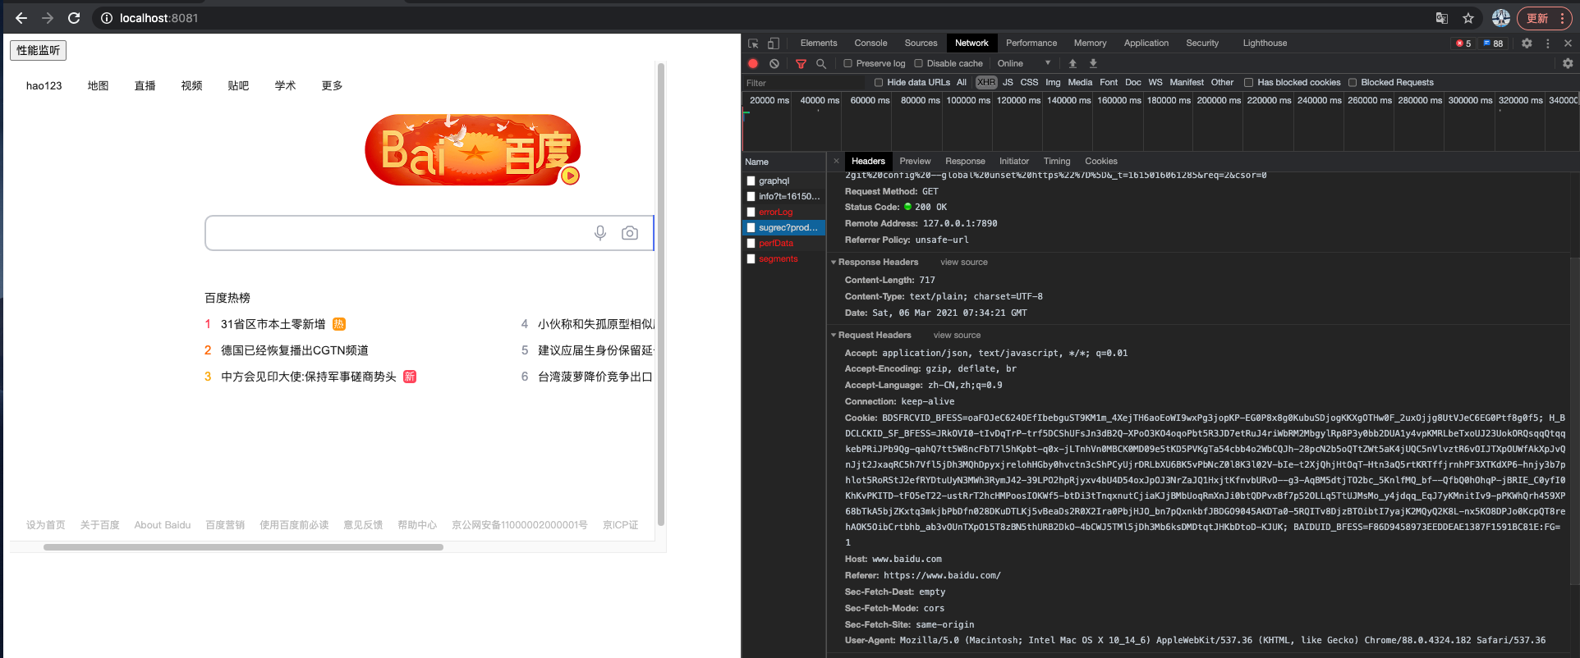The width and height of the screenshot is (1580, 658).
Task: Import a HAR file with the upload arrow
Action: point(1072,63)
